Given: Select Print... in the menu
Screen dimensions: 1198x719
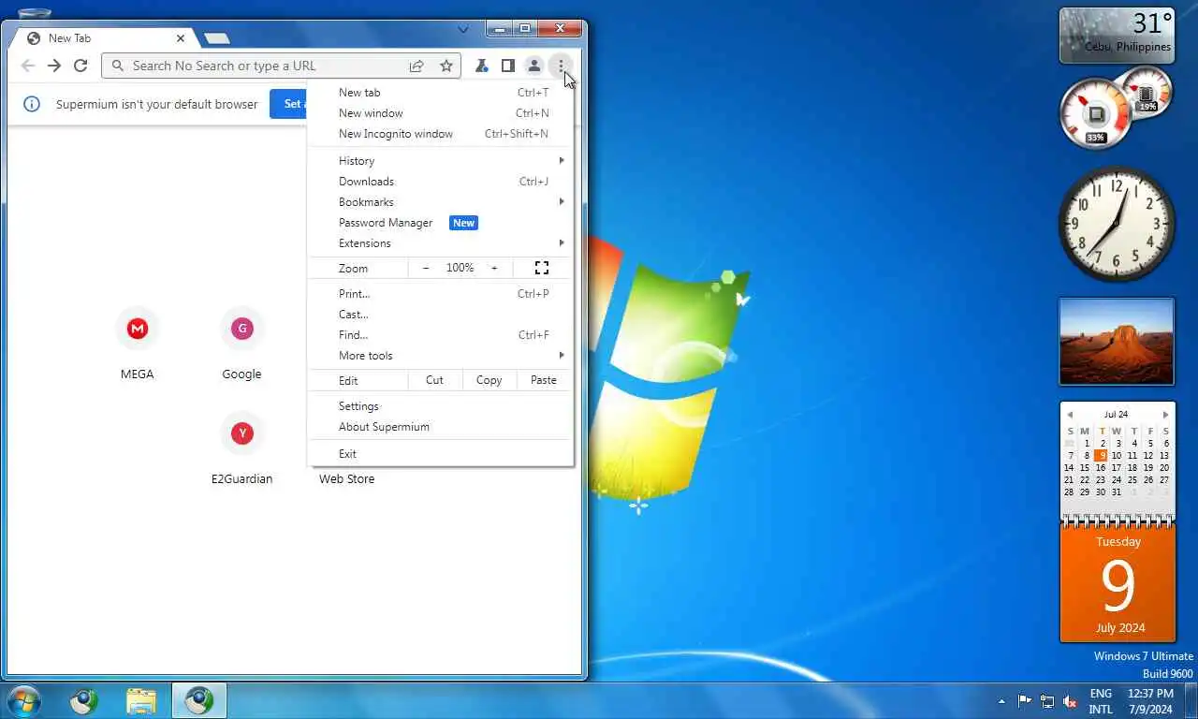Looking at the screenshot, I should click(440, 294).
